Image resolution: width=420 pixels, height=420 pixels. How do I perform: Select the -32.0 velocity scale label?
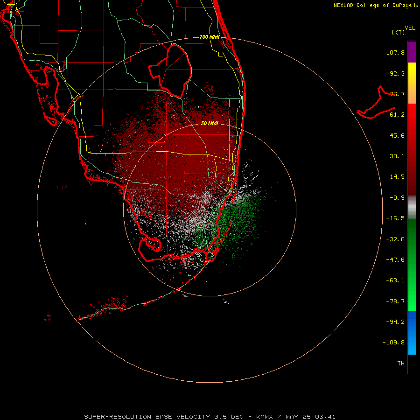pos(395,239)
